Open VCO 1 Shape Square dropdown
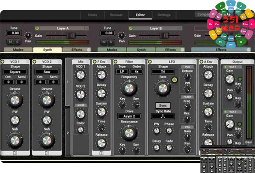Viewport: 255px width, 173px height. 15,71
